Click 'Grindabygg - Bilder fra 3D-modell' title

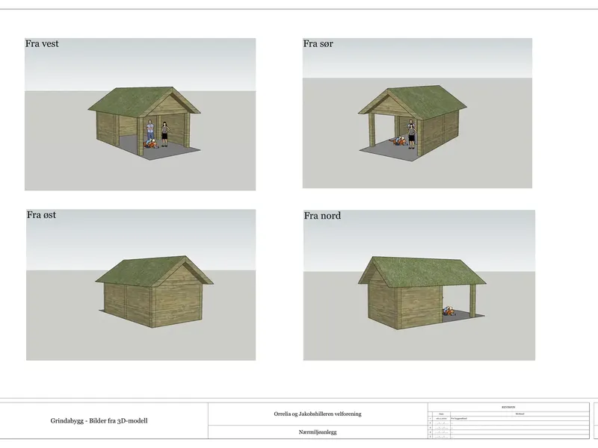99,420
